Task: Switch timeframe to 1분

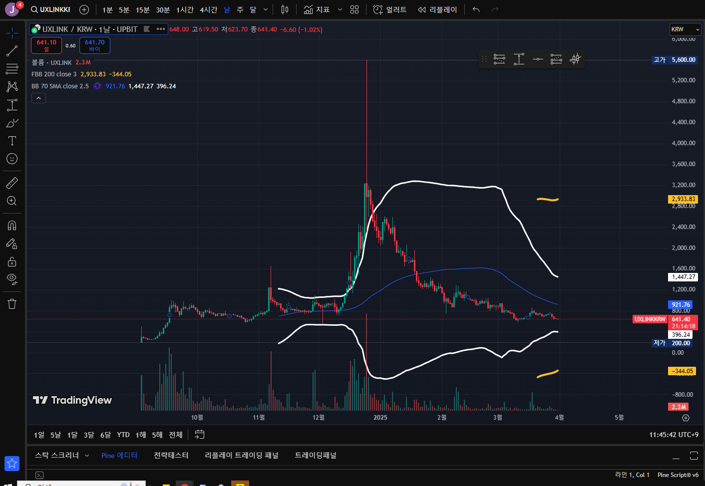Action: [107, 9]
